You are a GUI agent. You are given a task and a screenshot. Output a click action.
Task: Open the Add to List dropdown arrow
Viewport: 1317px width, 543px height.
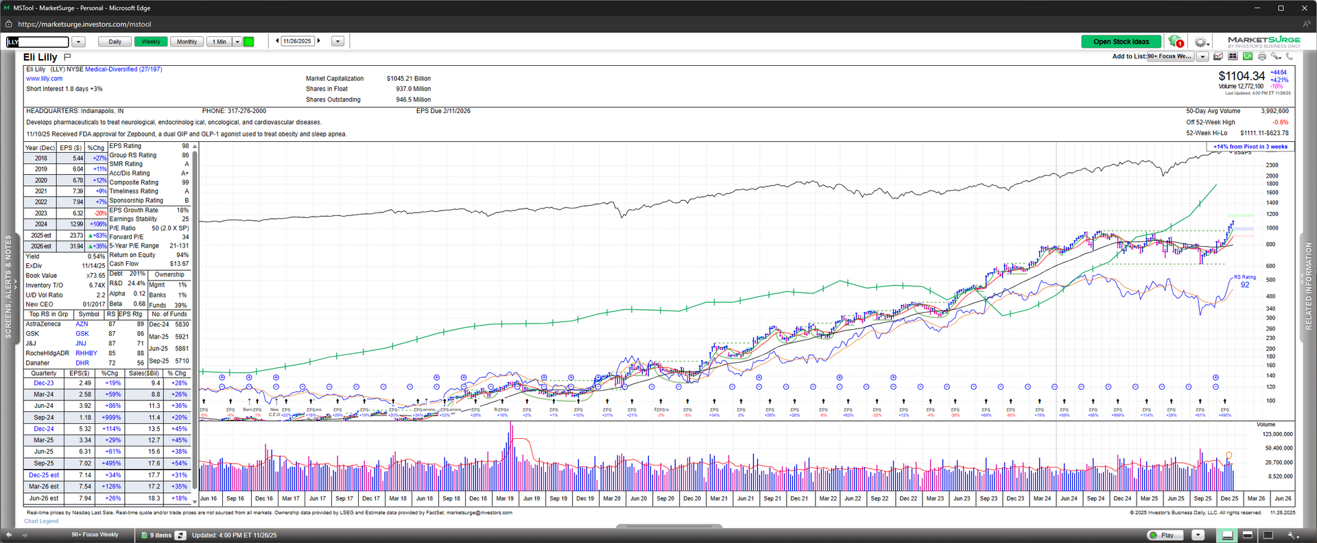point(1202,57)
